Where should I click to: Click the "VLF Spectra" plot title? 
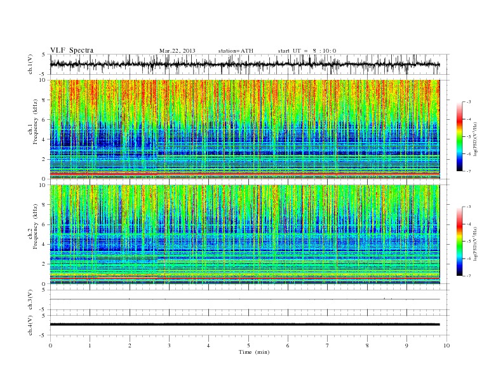72,50
